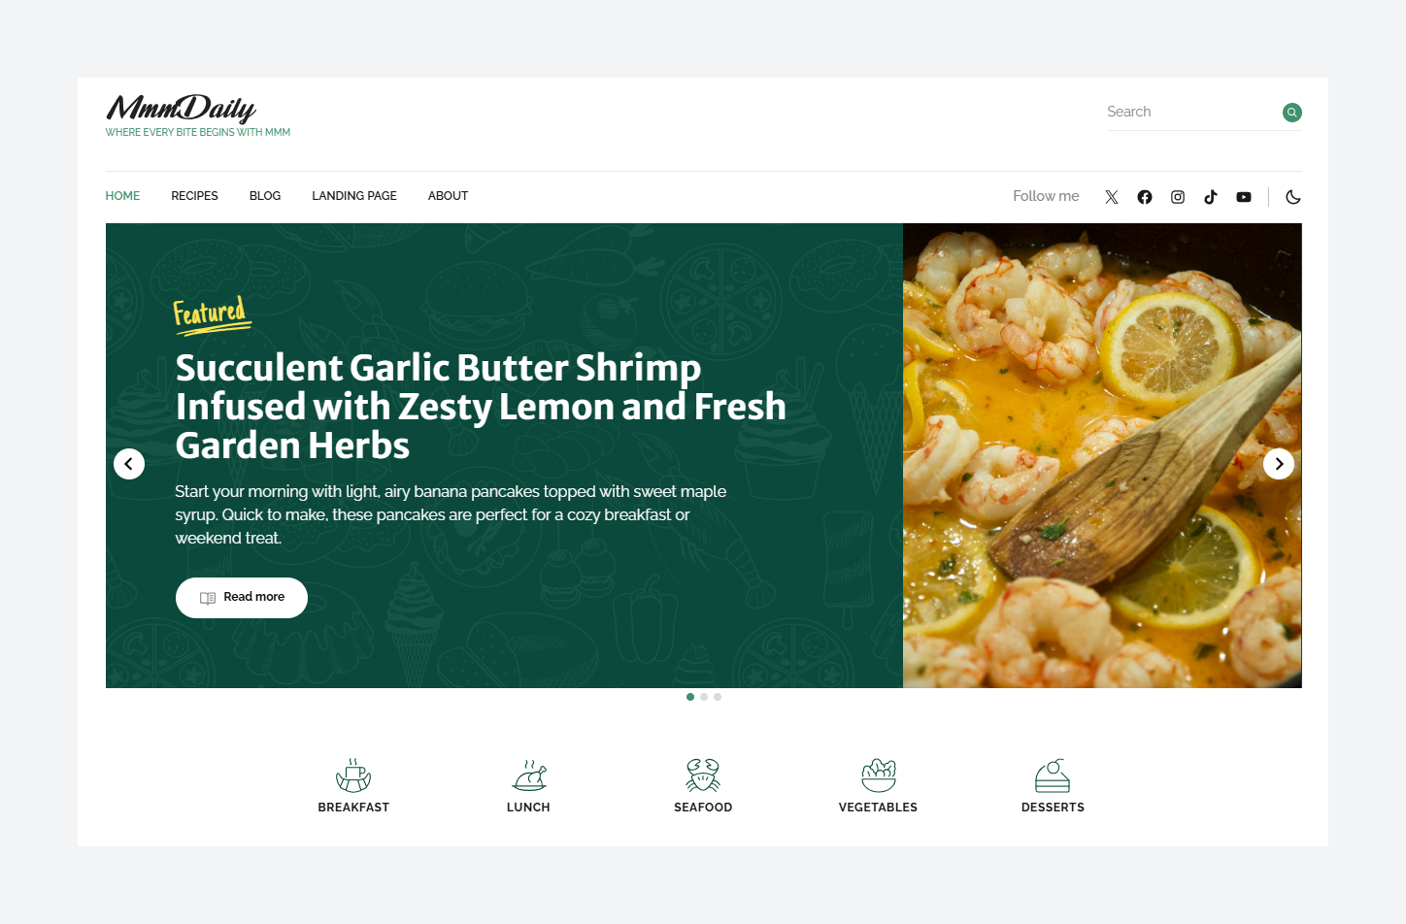Click into the Search input field
1406x924 pixels.
pos(1192,112)
